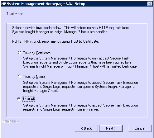Click the 'Trust by Certificate' option label
This screenshot has height=138, width=154.
[x=37, y=53]
